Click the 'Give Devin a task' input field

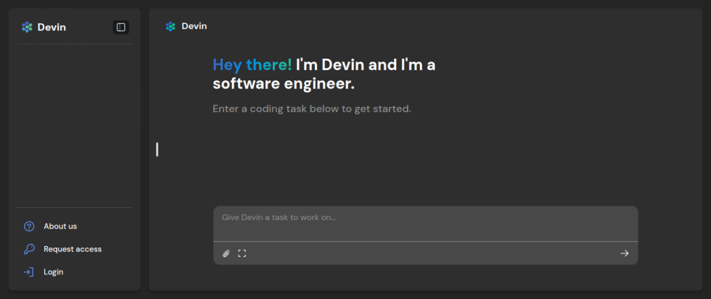click(x=425, y=223)
